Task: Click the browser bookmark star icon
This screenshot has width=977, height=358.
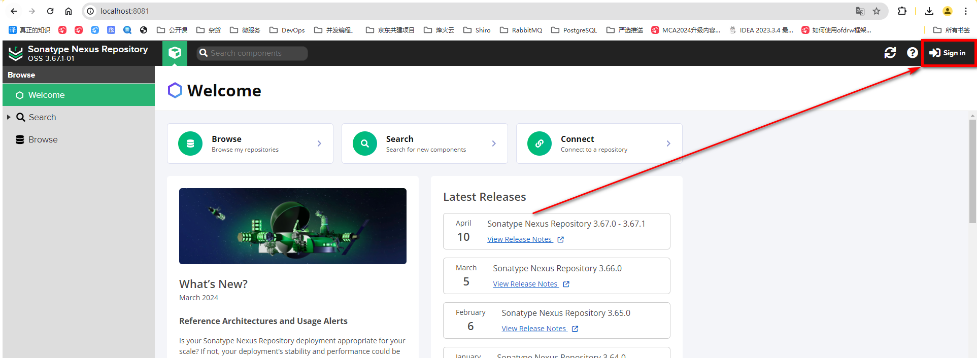Action: [x=877, y=11]
